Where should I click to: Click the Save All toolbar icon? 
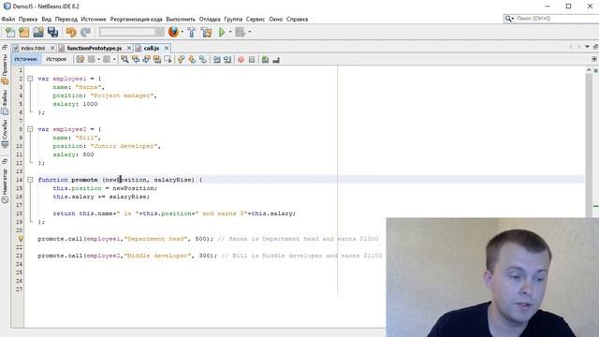[52, 32]
